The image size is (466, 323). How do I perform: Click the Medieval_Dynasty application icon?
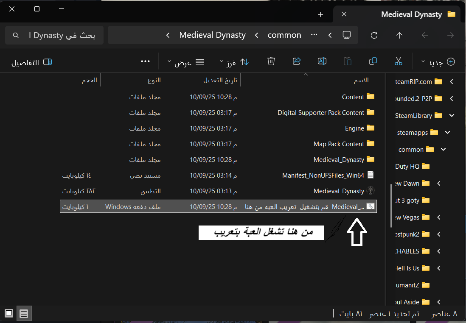[x=371, y=191]
